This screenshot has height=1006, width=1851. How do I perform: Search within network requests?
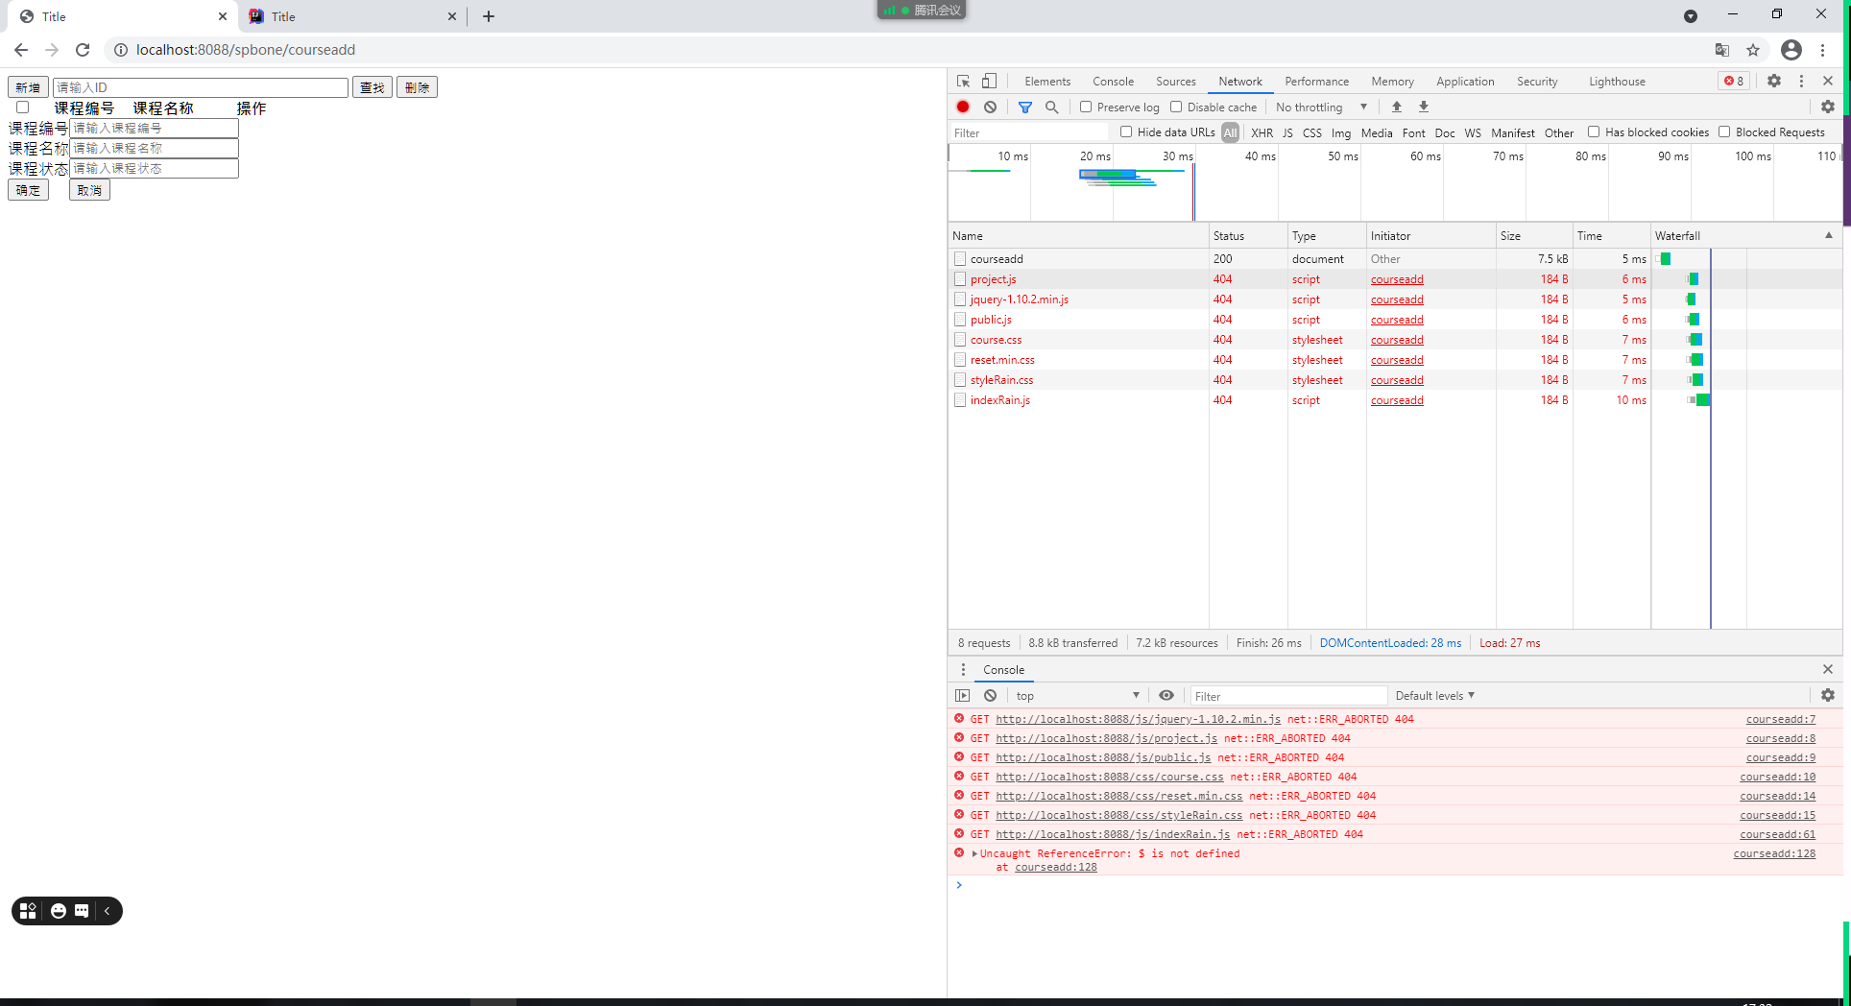point(1051,107)
